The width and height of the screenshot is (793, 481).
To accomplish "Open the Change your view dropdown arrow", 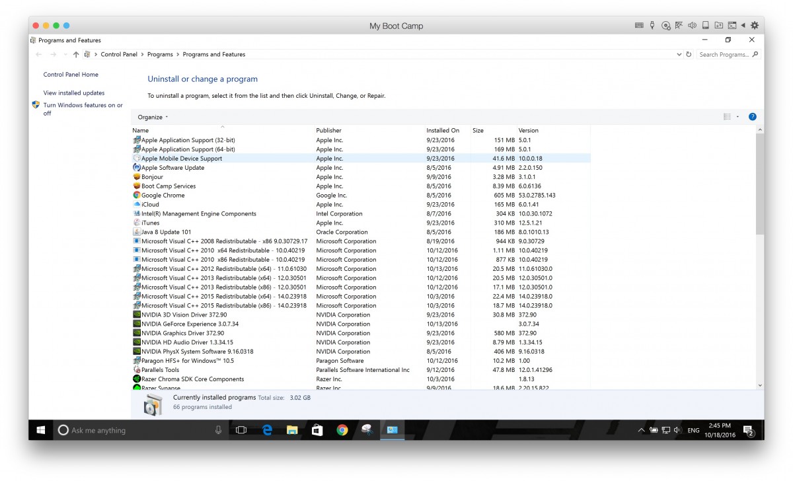I will 737,117.
